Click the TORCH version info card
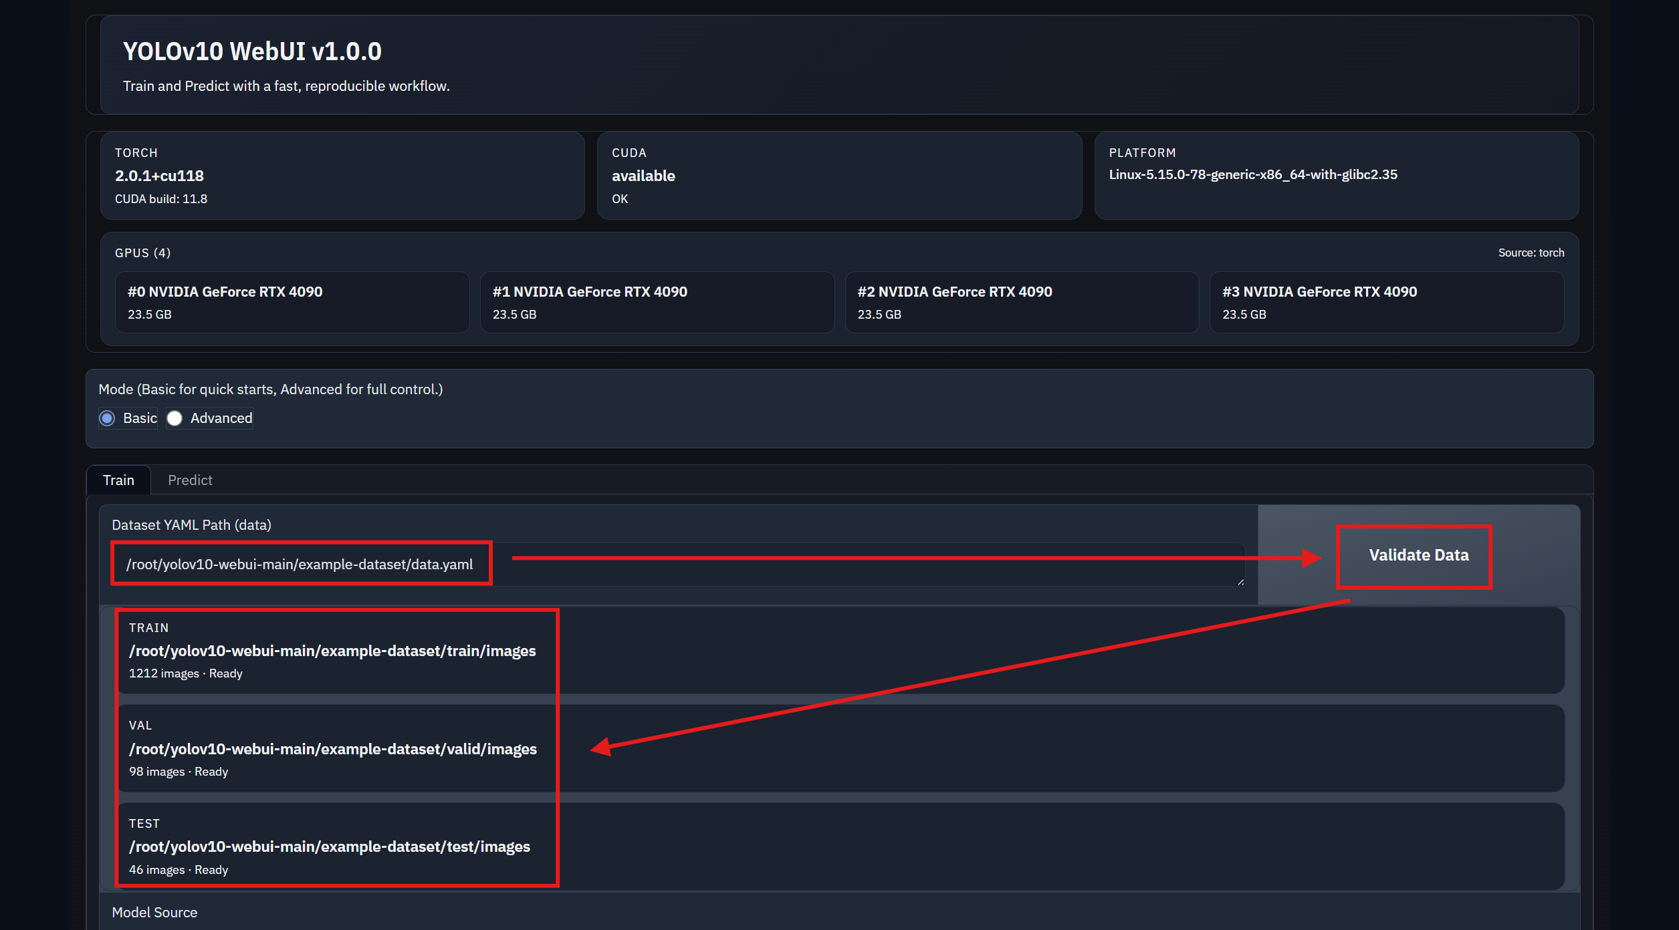The width and height of the screenshot is (1679, 930). (342, 176)
